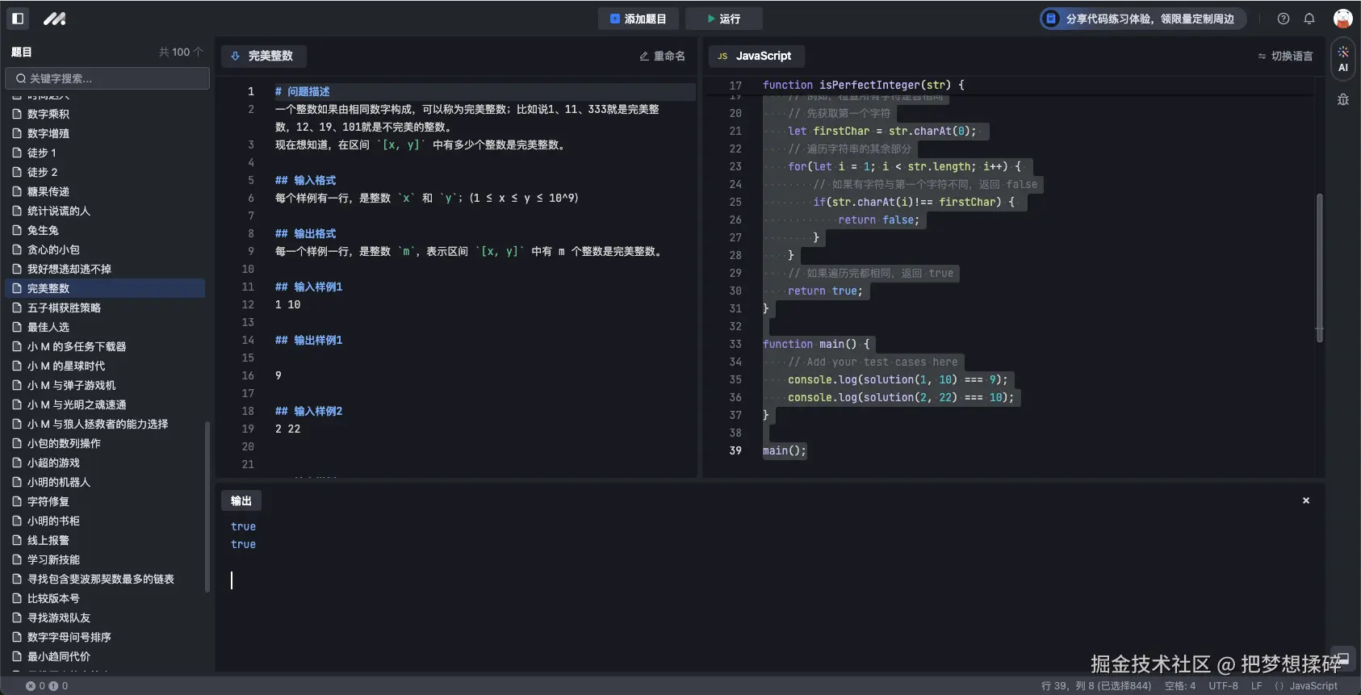Switch language with 切换语言
Screen dimensions: 1361x695
tap(1285, 56)
